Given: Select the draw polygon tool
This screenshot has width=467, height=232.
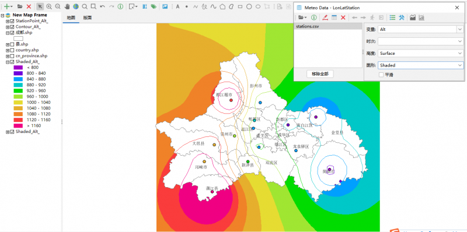Looking at the screenshot, I should pyautogui.click(x=222, y=6).
